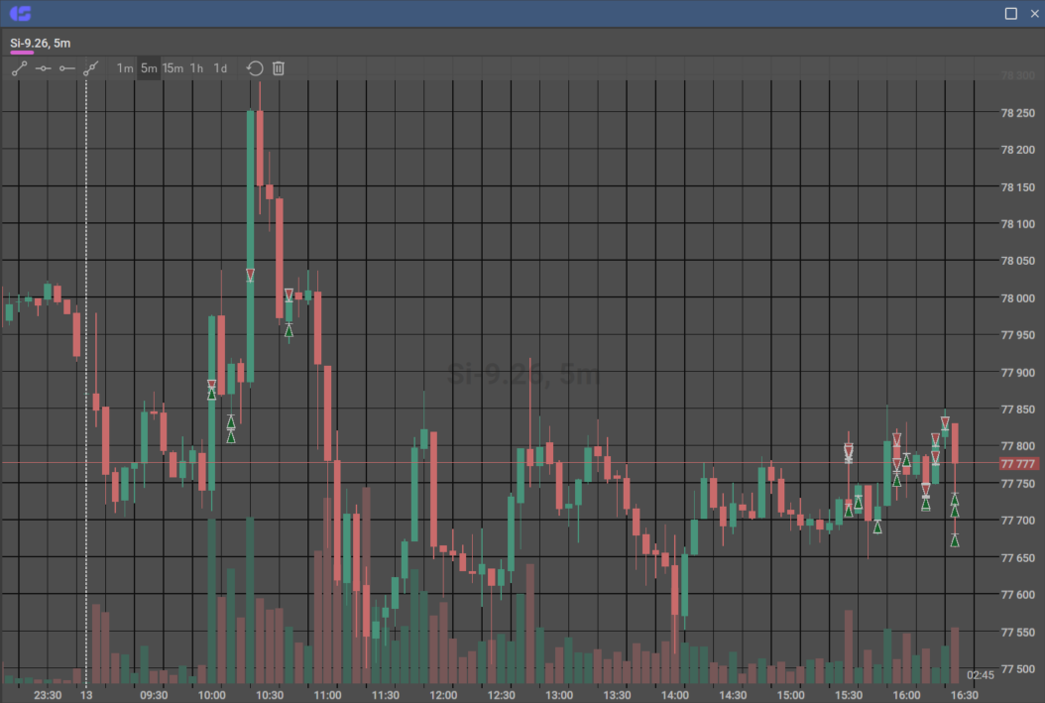Click the 78 250 price axis label

tap(1017, 113)
